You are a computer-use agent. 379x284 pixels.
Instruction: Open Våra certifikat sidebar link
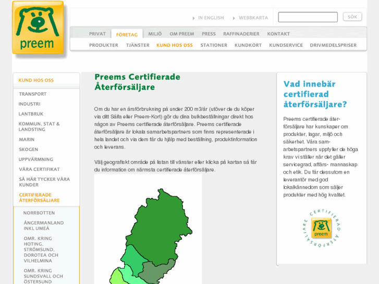(39, 169)
